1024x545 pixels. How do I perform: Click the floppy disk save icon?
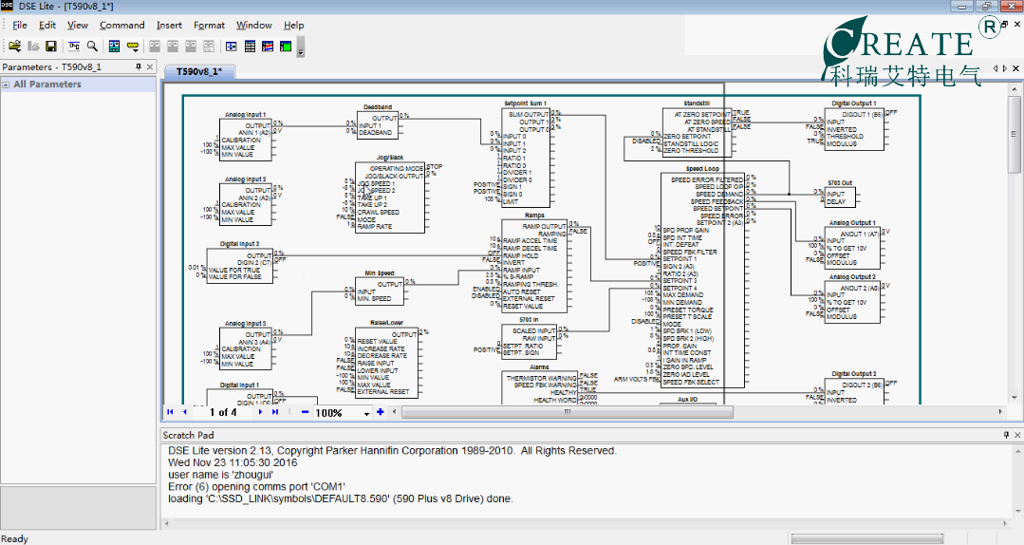click(51, 46)
